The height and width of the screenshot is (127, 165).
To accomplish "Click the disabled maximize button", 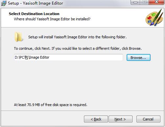I will 144,2.
